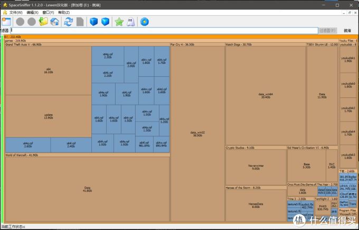This screenshot has height=230, width=359.
Task: Click the first grey circle back button
Action: pos(20,22)
